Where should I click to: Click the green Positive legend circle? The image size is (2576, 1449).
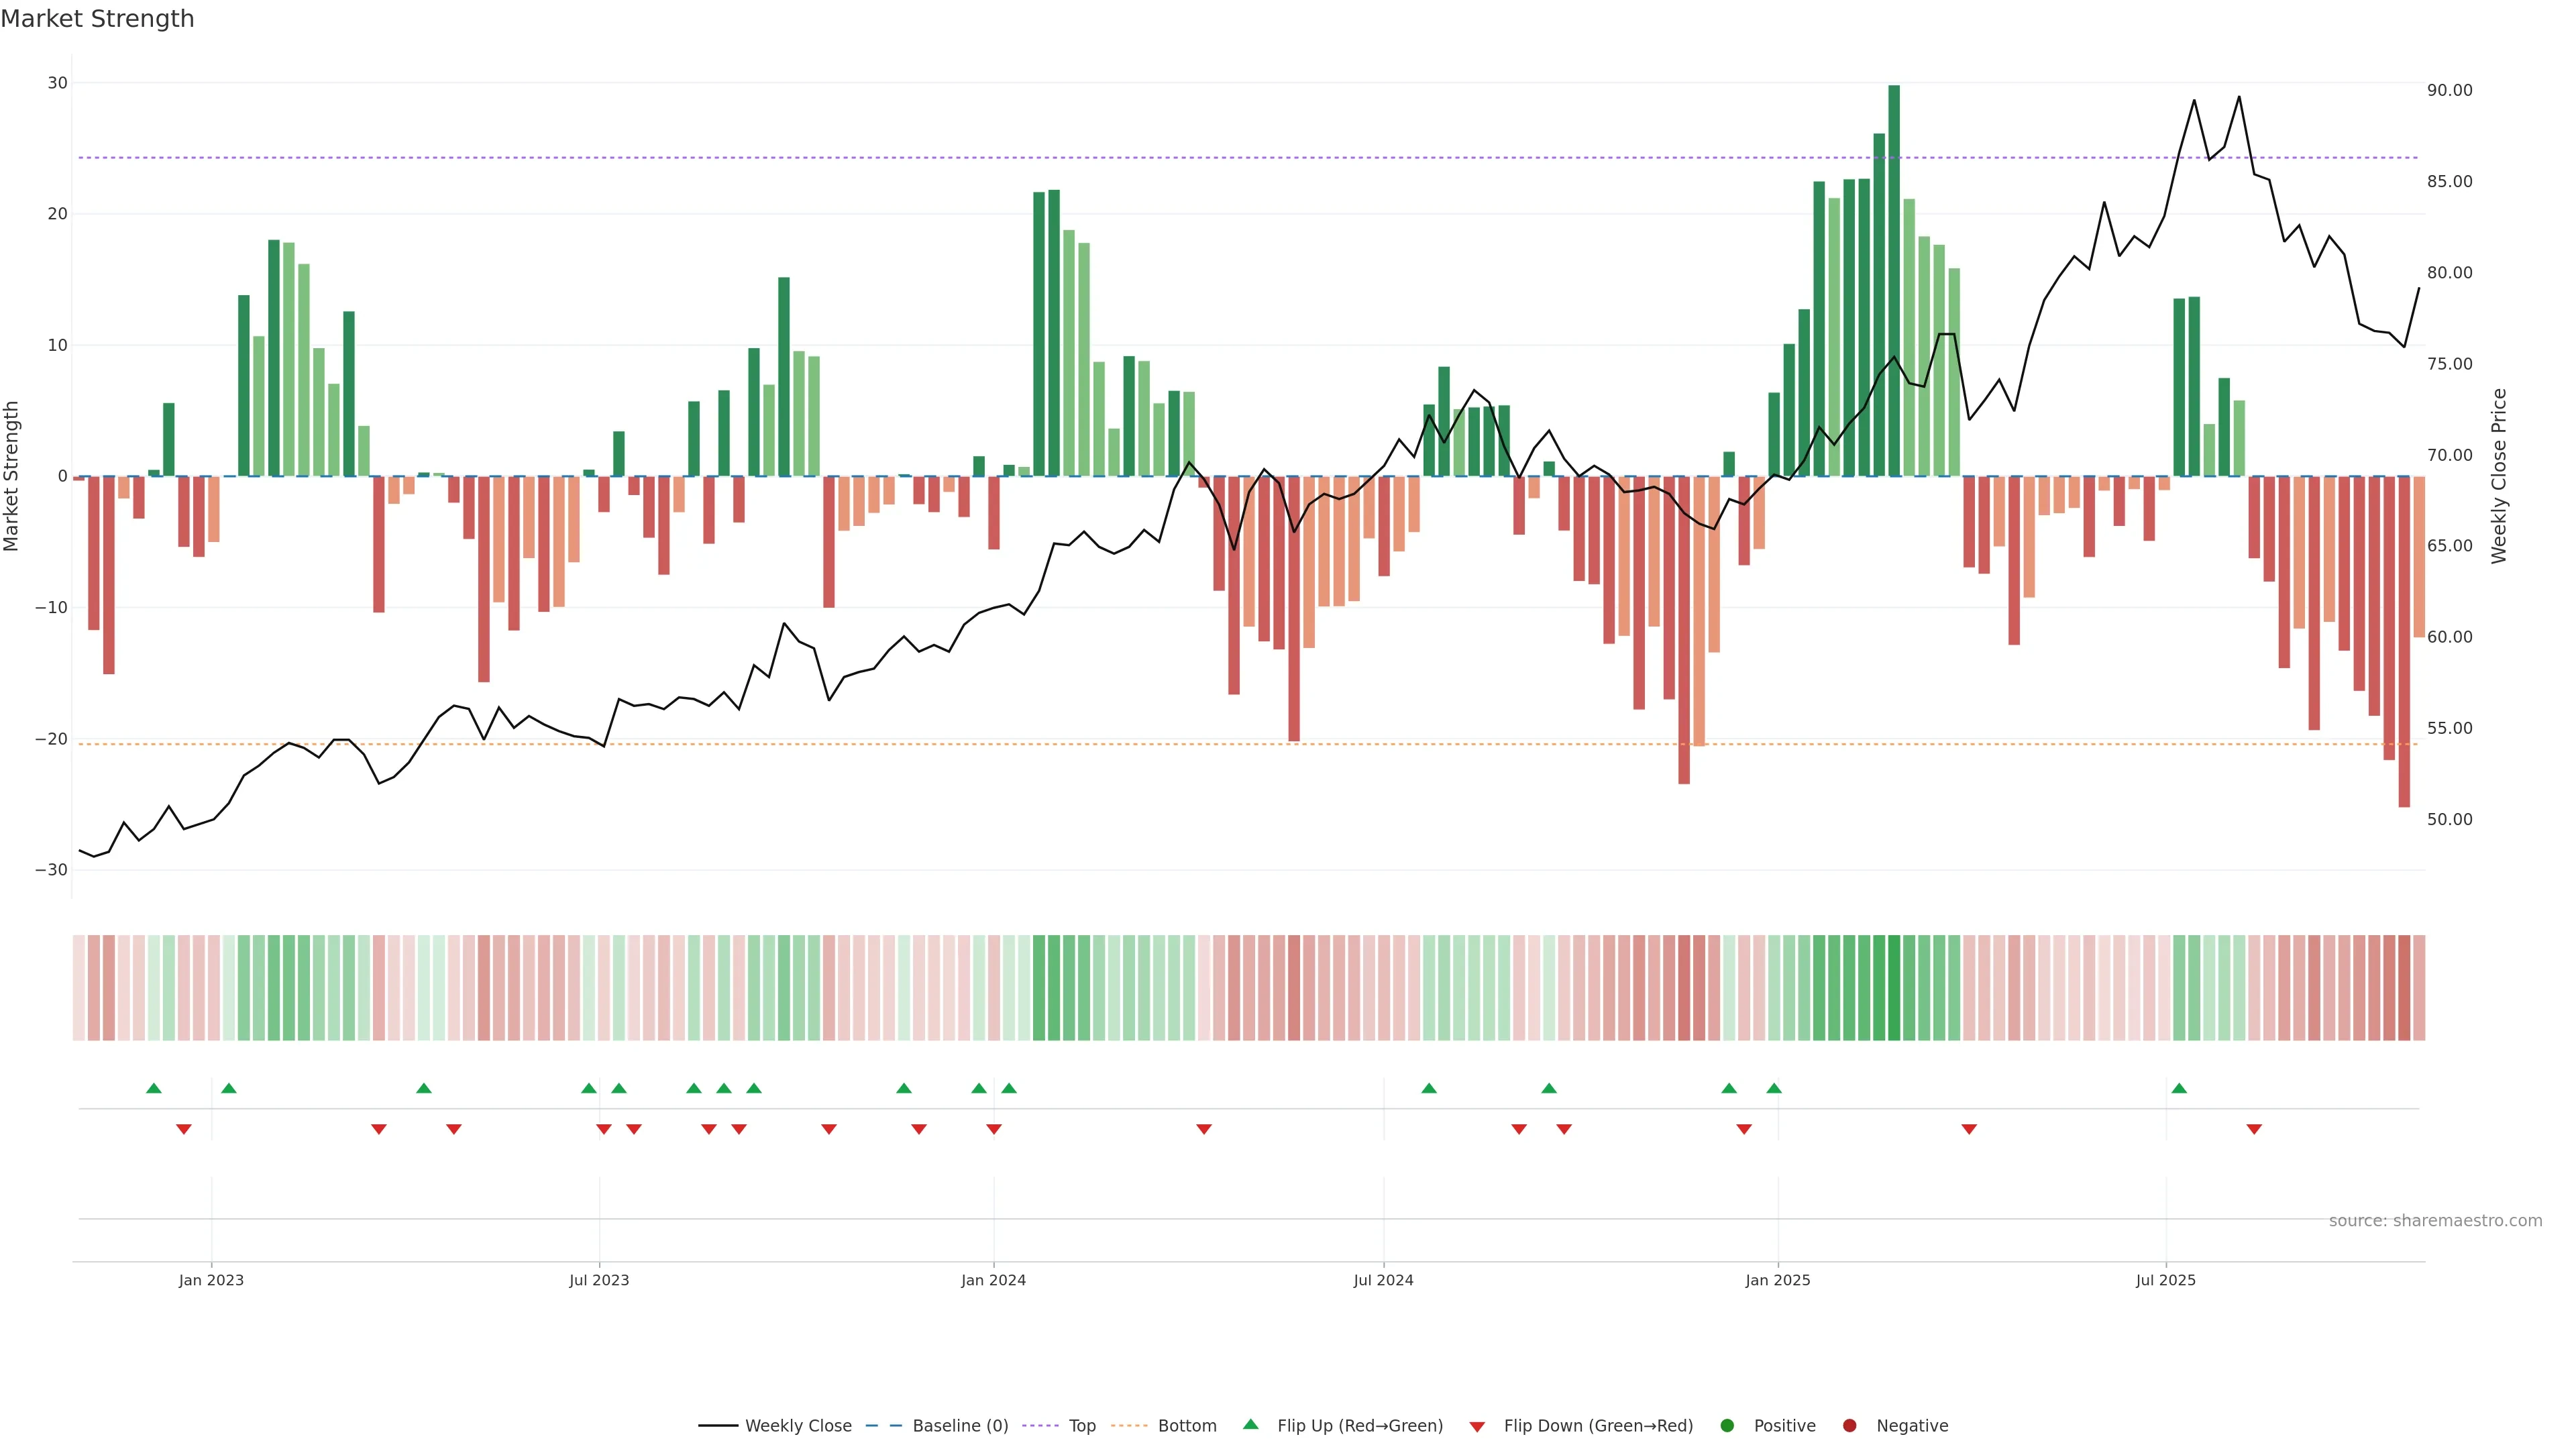click(1727, 1426)
